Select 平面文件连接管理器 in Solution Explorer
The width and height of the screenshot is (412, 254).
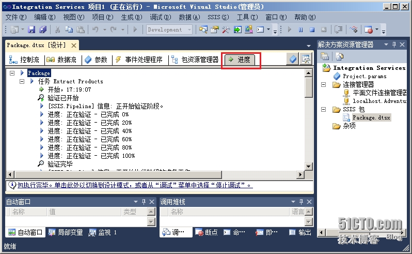[x=379, y=93]
